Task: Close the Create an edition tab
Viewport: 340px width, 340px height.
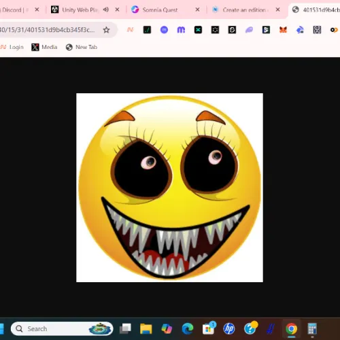Action: tap(277, 10)
